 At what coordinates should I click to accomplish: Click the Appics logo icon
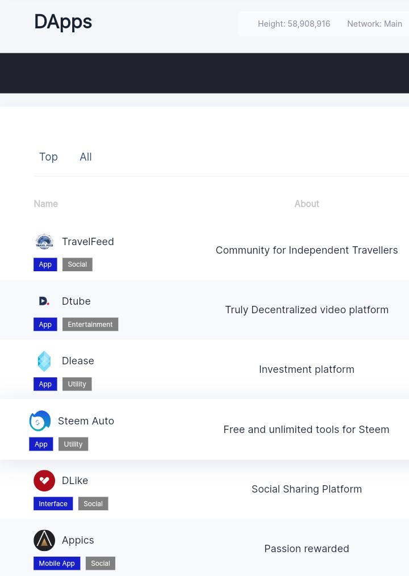tap(44, 540)
